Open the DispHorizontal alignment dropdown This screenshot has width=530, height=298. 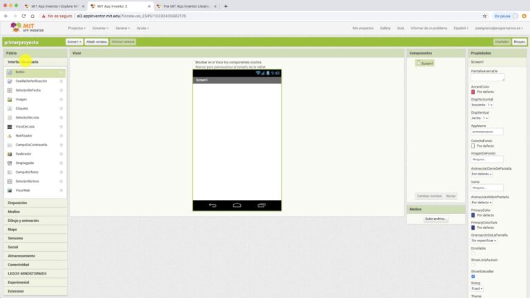[x=482, y=105]
